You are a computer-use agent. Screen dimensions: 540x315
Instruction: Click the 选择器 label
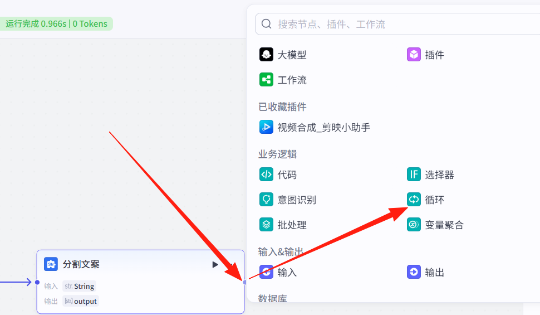click(x=439, y=175)
